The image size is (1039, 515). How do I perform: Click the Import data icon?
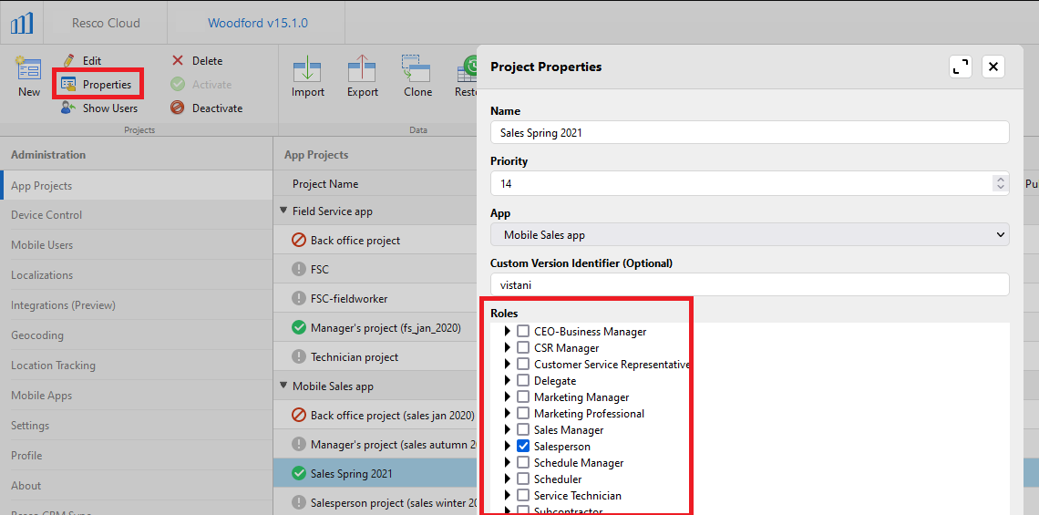(307, 71)
